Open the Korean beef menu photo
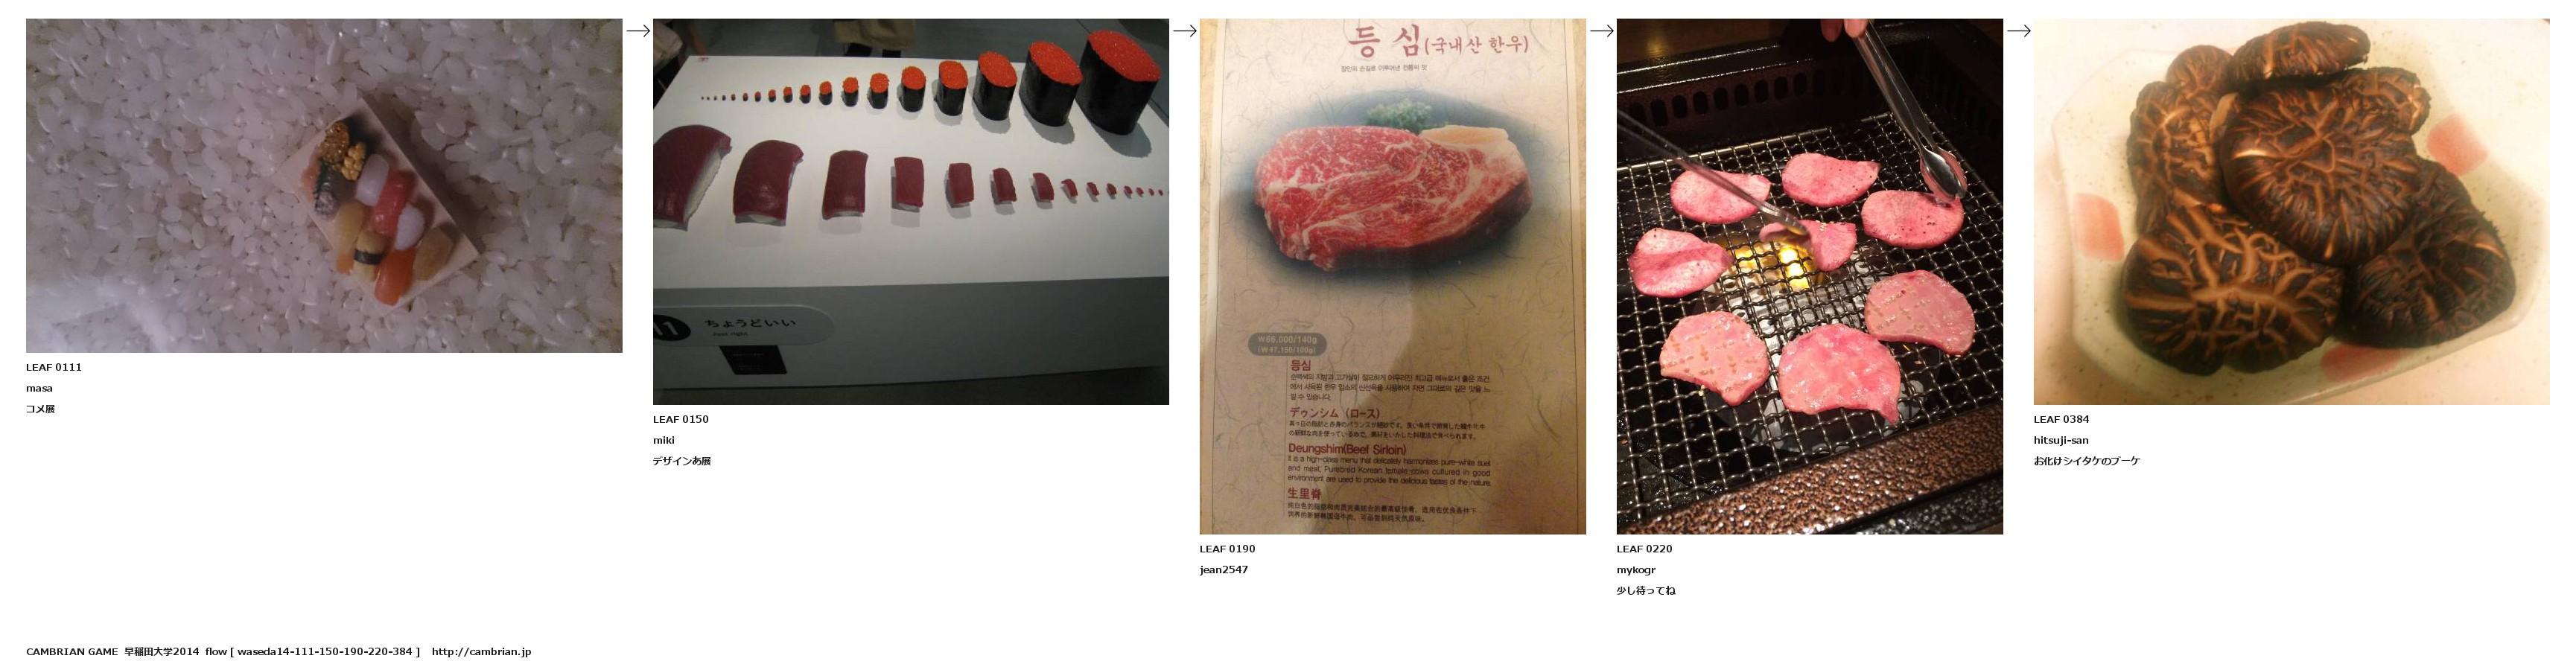 pyautogui.click(x=1393, y=276)
